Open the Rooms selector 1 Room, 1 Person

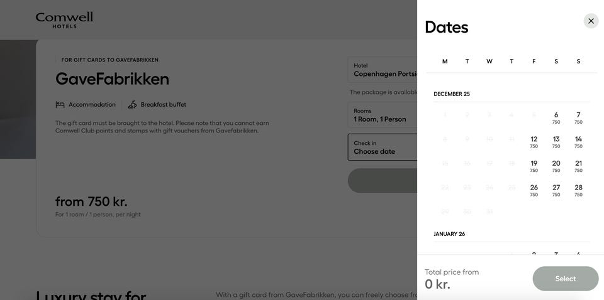(383, 115)
